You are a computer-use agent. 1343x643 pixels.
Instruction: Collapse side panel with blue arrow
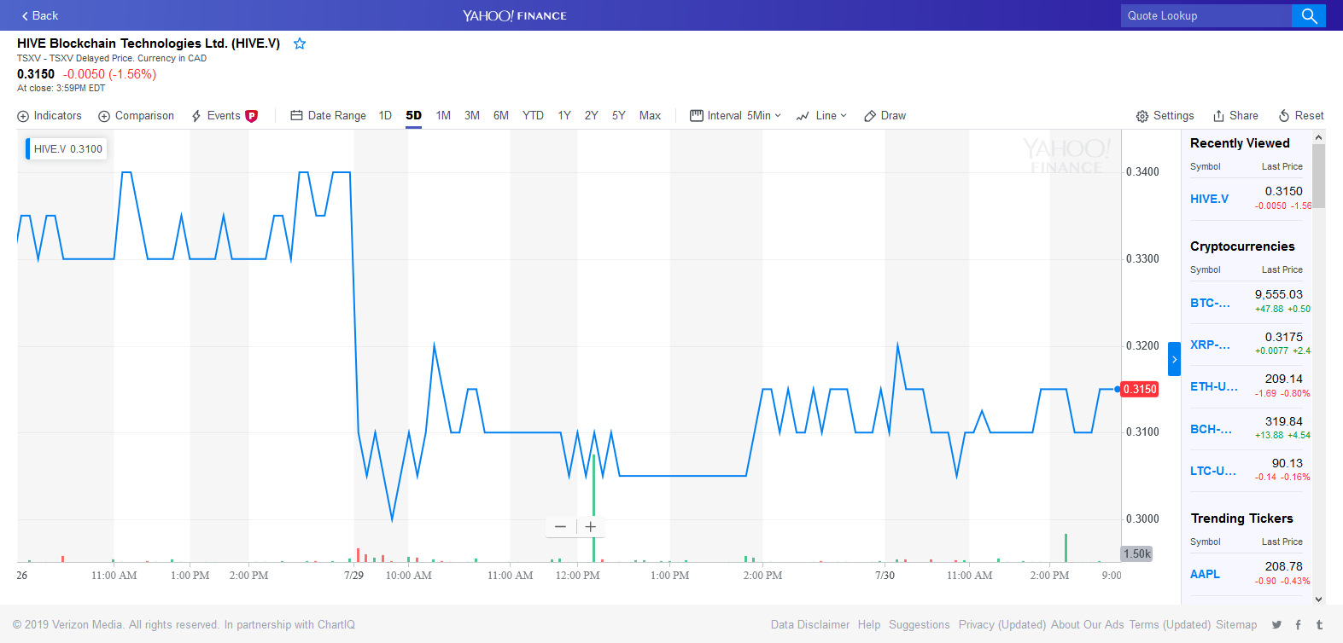click(x=1174, y=359)
